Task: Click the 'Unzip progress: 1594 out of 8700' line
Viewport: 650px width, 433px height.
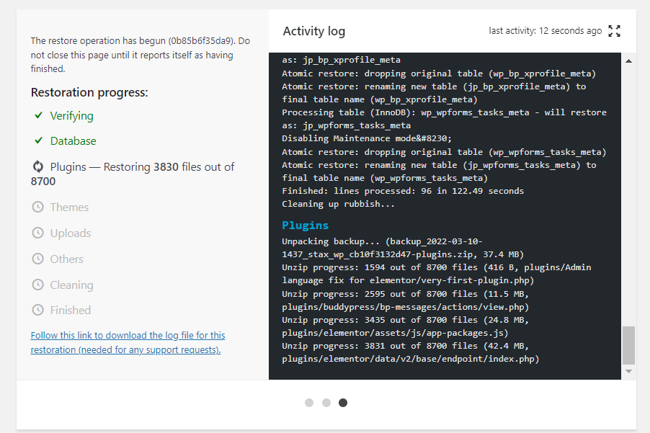Action: pyautogui.click(x=437, y=274)
